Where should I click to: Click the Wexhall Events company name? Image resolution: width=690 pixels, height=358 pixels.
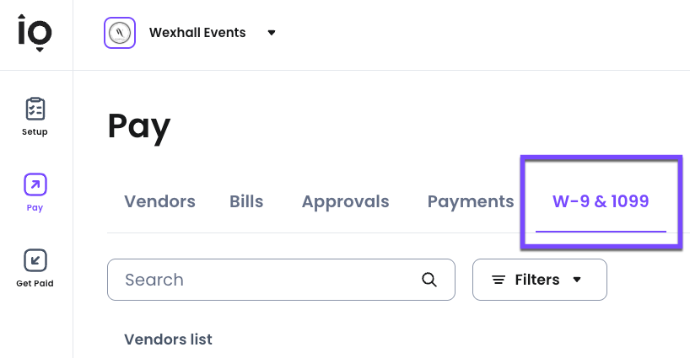pos(197,34)
